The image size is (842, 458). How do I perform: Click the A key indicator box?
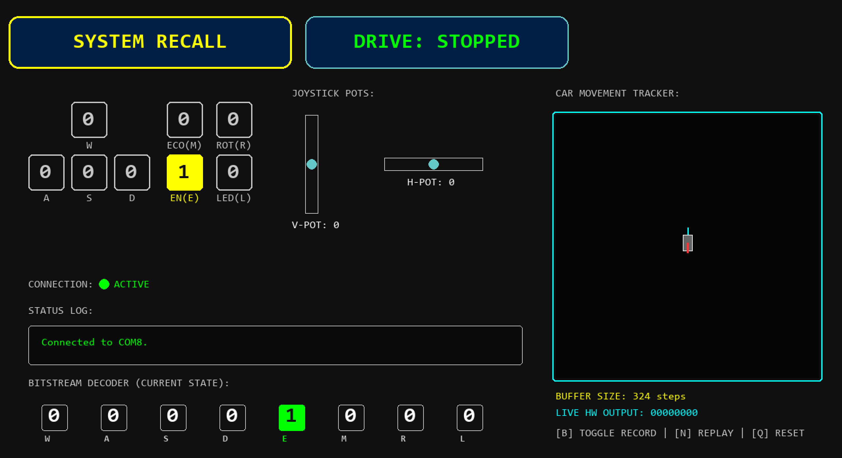pos(46,172)
